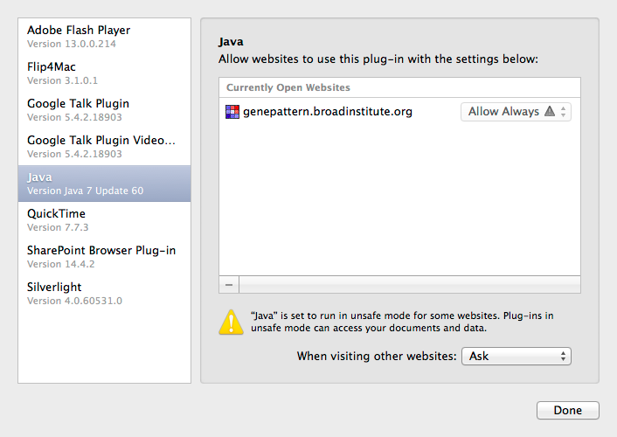Click the bar beside the minus button
Image resolution: width=617 pixels, height=437 pixels.
click(x=410, y=285)
